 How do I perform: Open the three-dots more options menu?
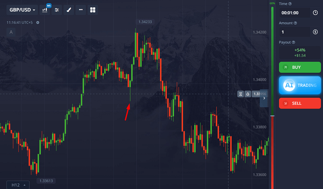[81, 10]
